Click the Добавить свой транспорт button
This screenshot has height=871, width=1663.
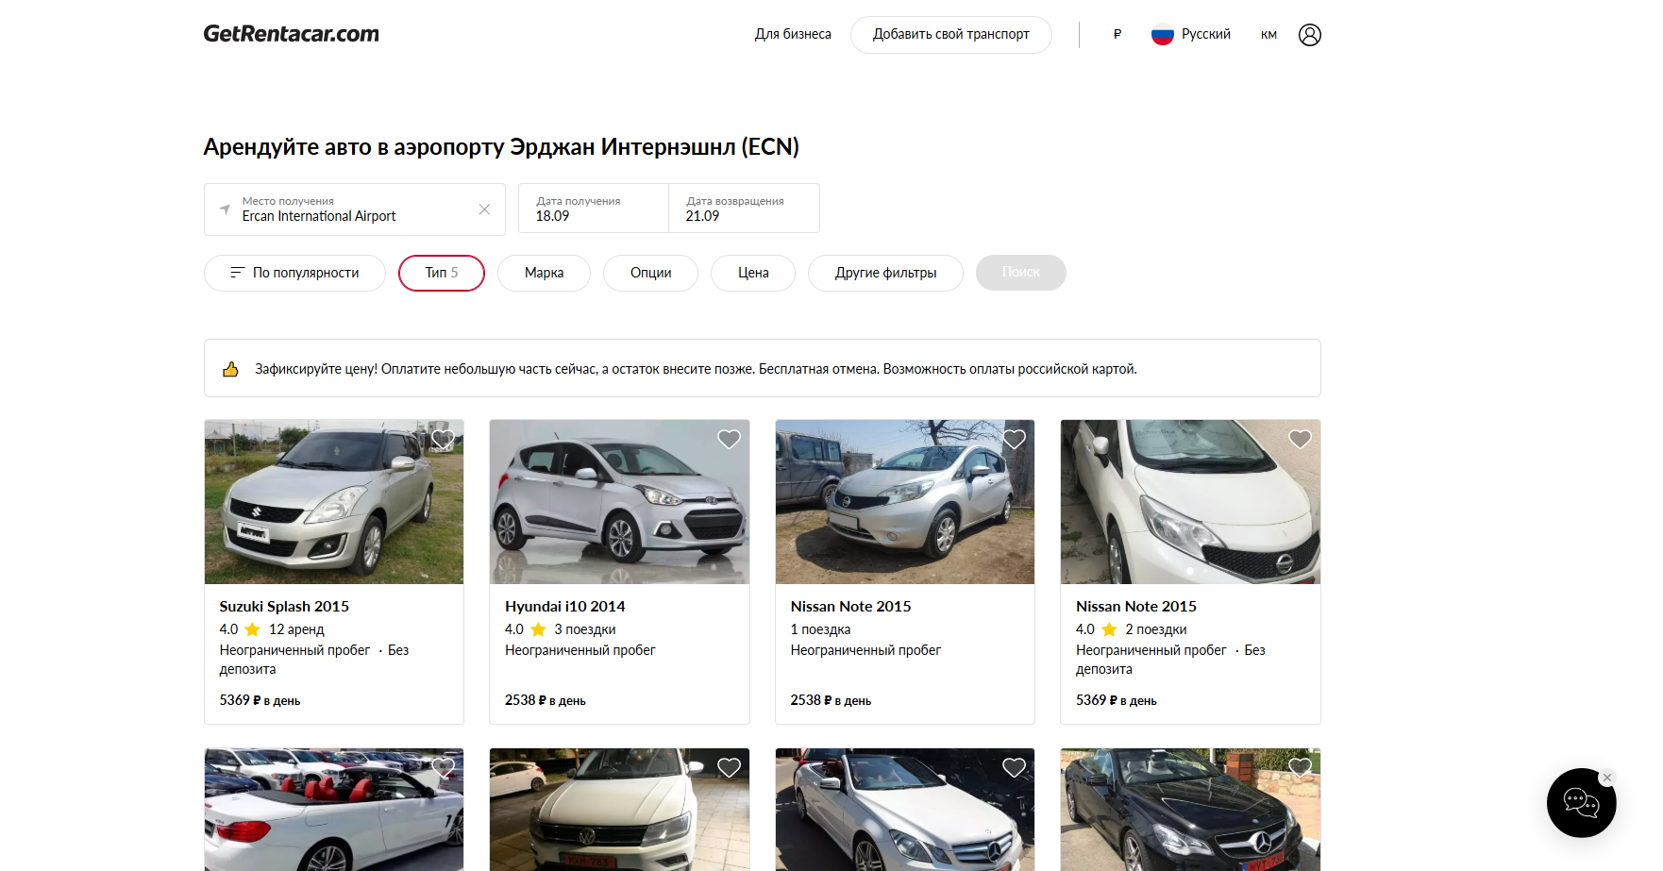(950, 35)
